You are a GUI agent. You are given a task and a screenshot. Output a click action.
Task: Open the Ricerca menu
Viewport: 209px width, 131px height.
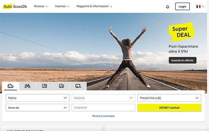[41, 6]
